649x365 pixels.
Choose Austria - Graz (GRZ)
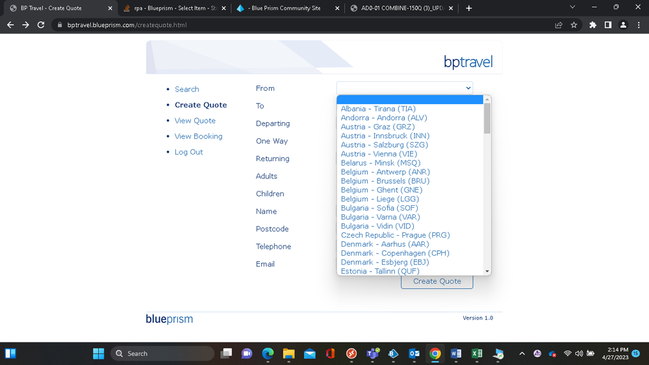click(410, 127)
